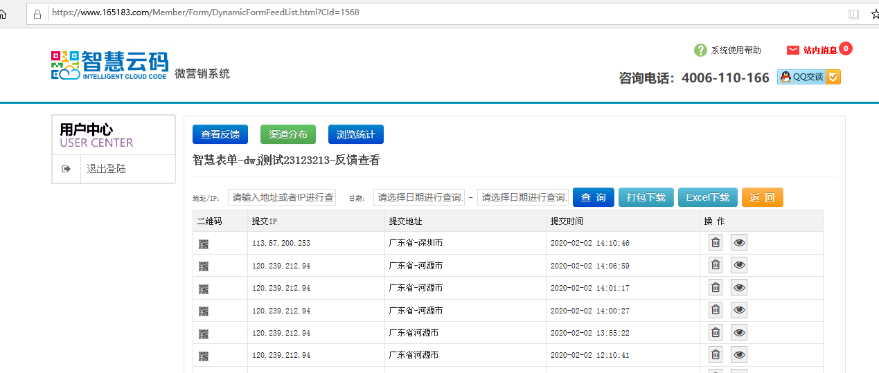Delete the 113.87.200.253 submission row
This screenshot has height=373, width=879.
pyautogui.click(x=716, y=243)
